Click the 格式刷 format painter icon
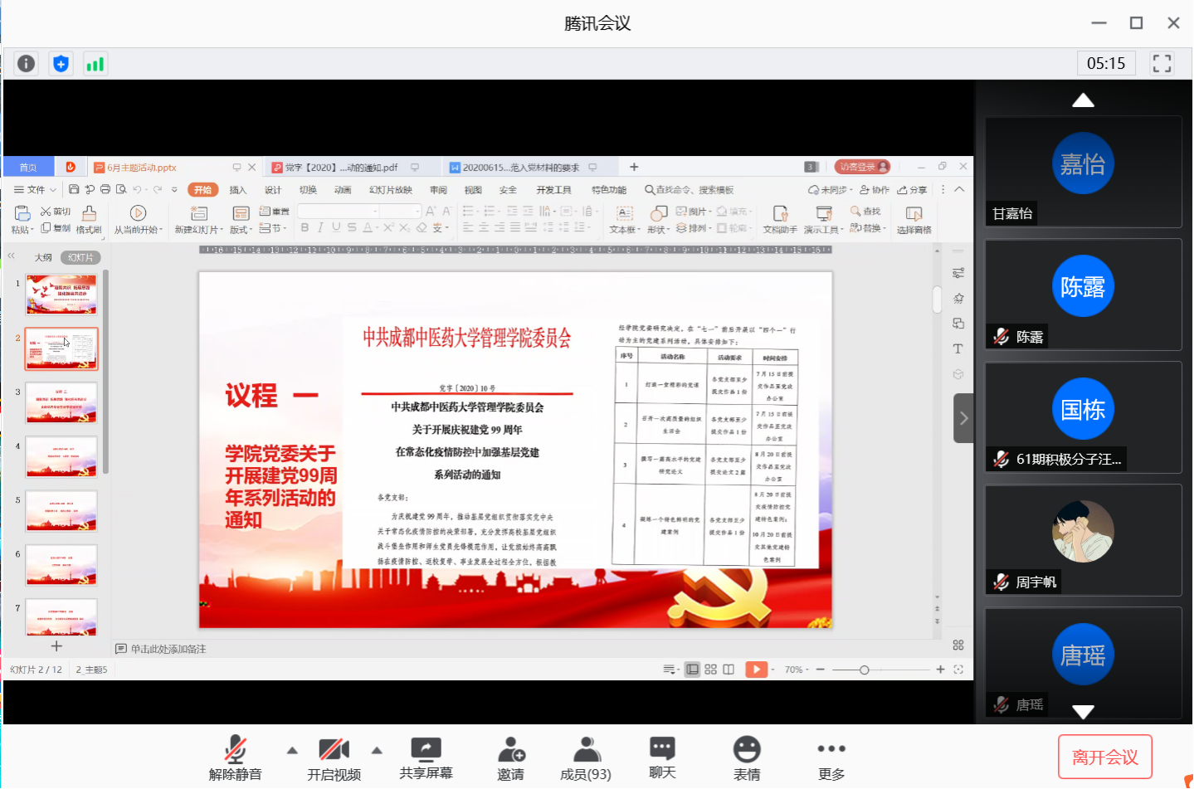This screenshot has width=1194, height=789. point(89,214)
